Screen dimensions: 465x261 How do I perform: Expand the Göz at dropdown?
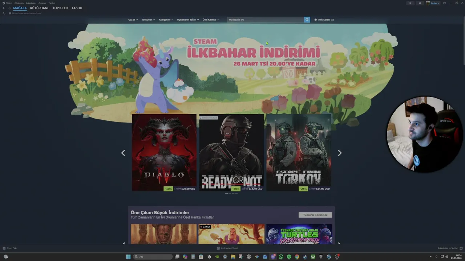[x=133, y=20]
